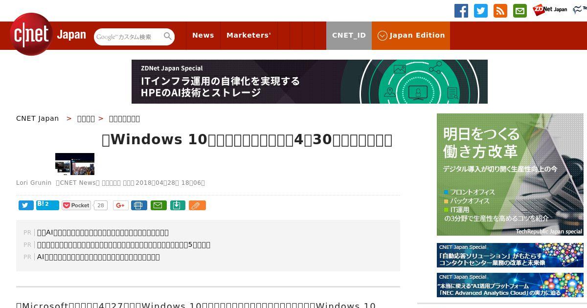This screenshot has height=308, width=587.
Task: Copy the link with the orange chain icon
Action: pyautogui.click(x=197, y=205)
